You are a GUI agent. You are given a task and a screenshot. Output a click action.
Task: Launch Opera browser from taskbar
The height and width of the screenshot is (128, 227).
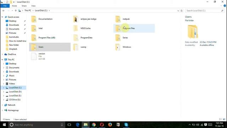102,125
